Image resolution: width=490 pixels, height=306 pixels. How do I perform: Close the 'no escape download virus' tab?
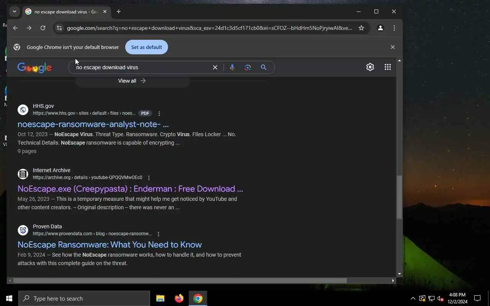click(x=105, y=11)
